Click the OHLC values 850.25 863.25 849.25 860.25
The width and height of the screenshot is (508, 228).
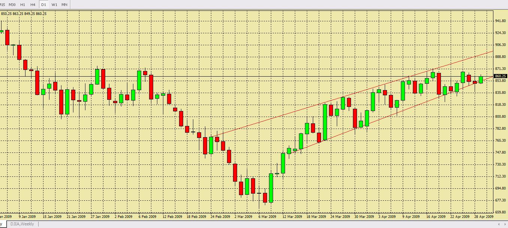pyautogui.click(x=24, y=14)
